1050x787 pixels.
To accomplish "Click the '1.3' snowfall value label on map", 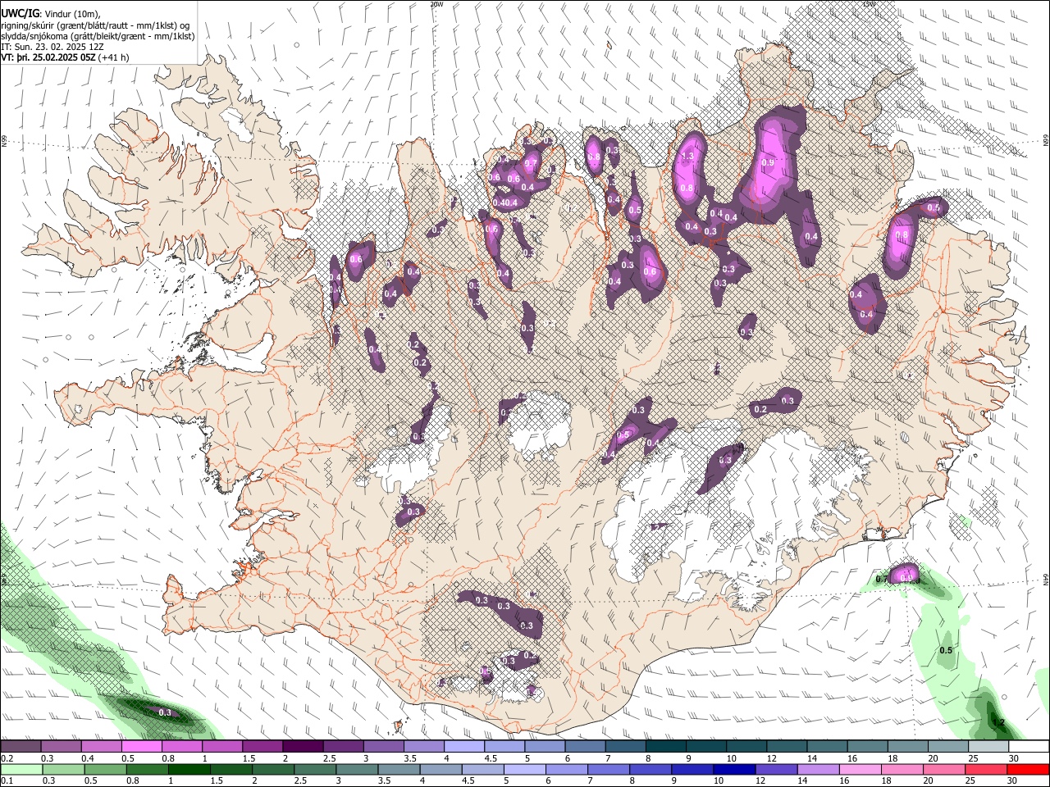I will tap(687, 156).
